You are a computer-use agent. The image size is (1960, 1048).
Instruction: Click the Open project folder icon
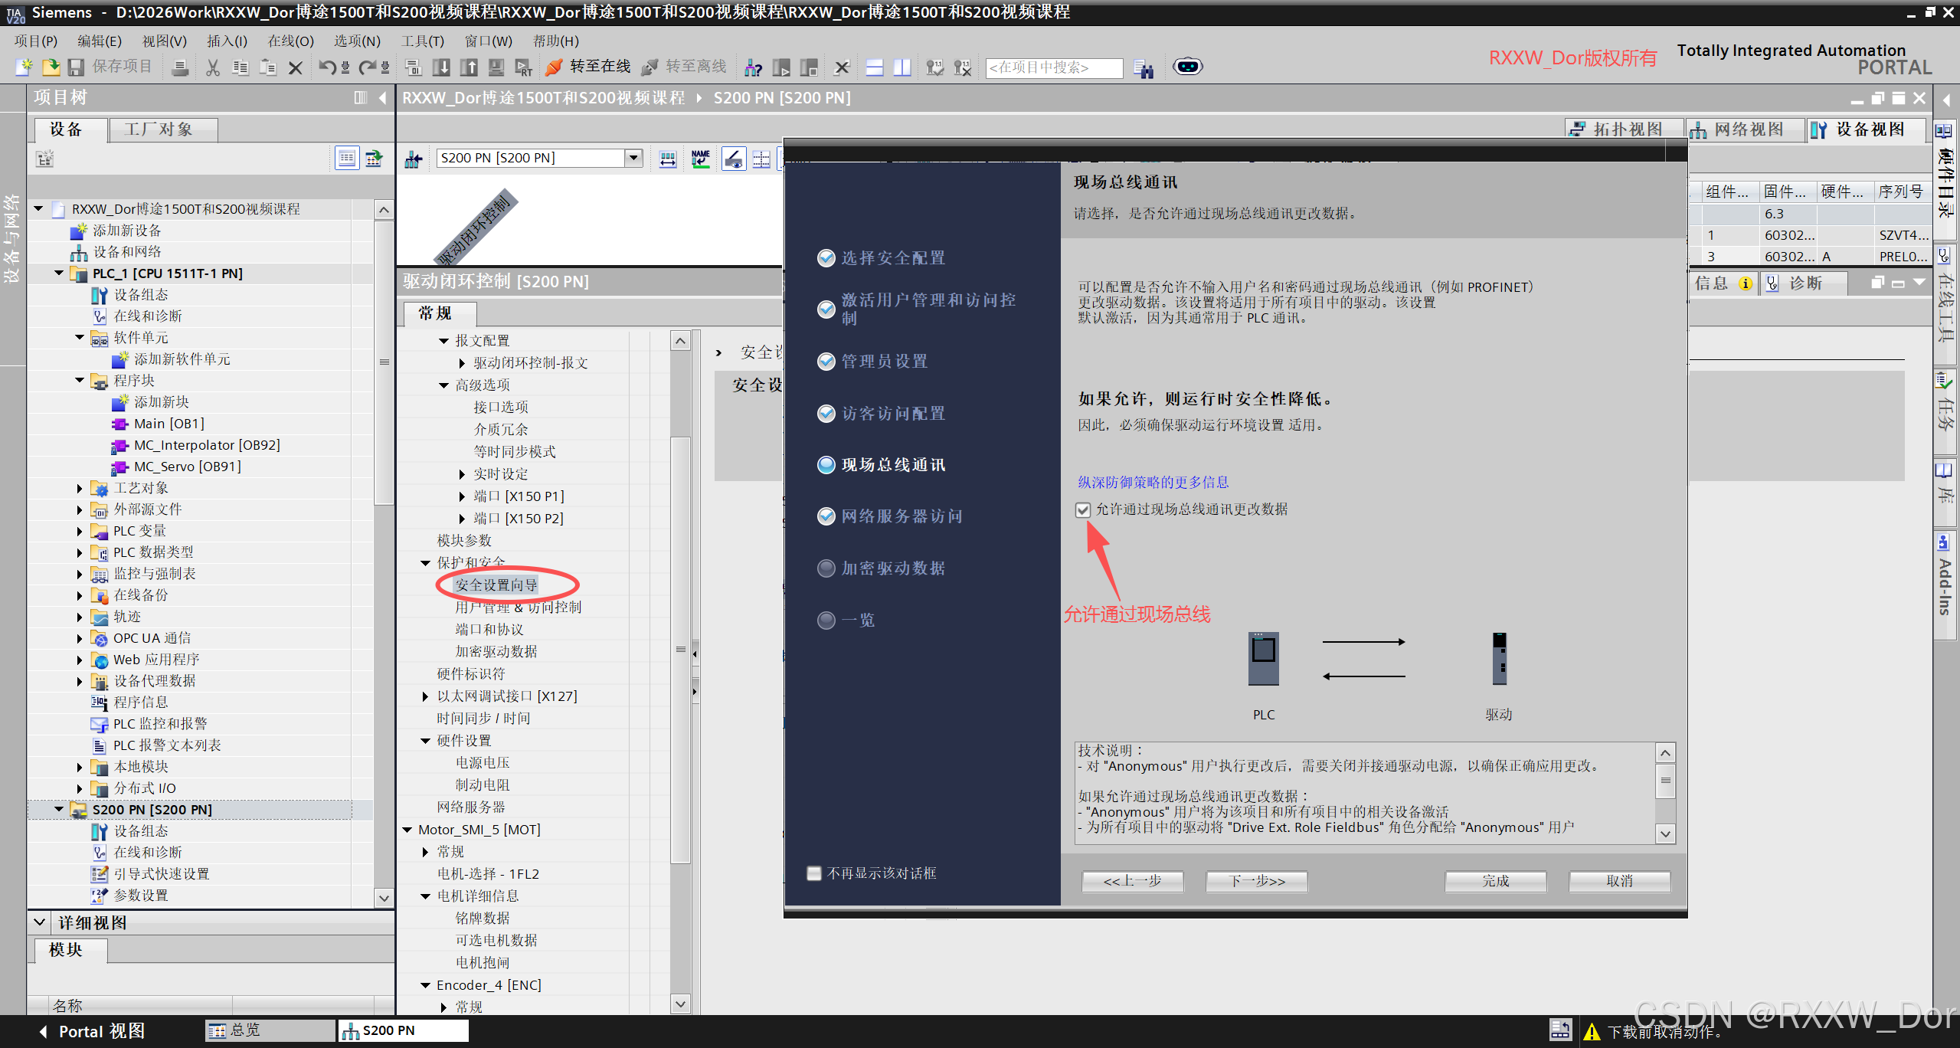click(x=51, y=68)
